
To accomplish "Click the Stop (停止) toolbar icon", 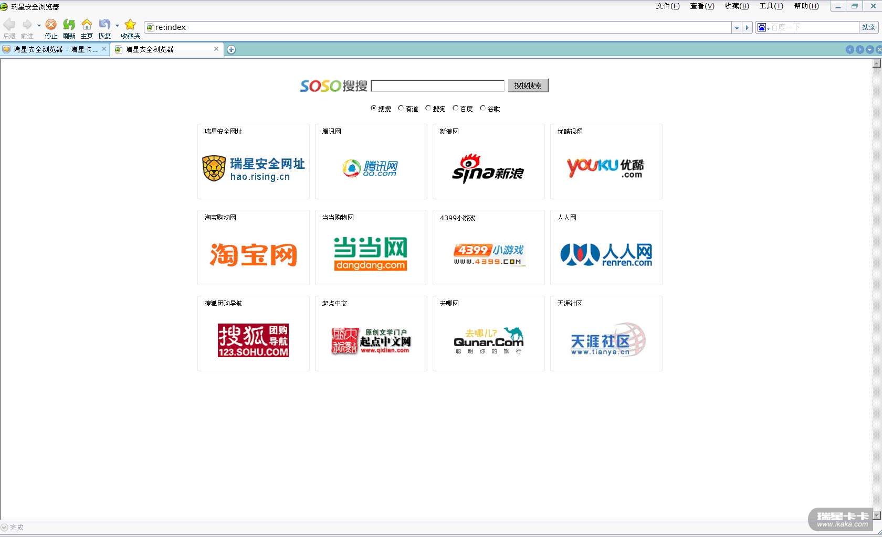I will 51,25.
